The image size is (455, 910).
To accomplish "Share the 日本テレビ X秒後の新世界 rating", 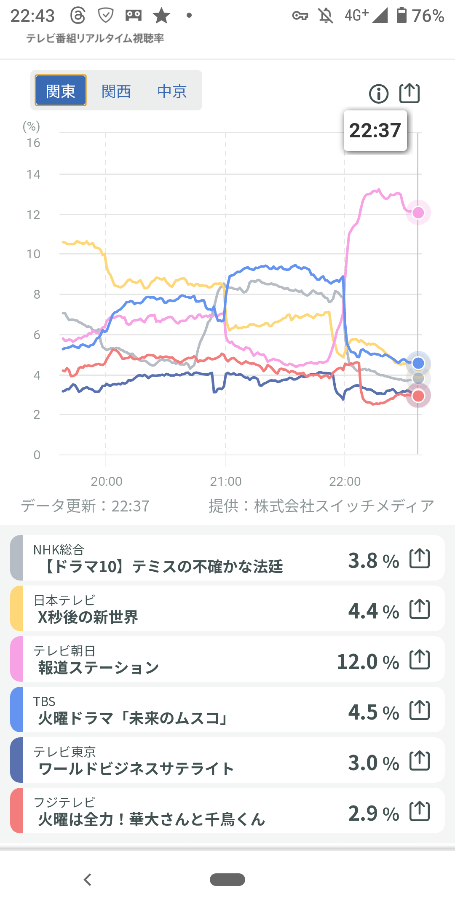I will coord(420,609).
